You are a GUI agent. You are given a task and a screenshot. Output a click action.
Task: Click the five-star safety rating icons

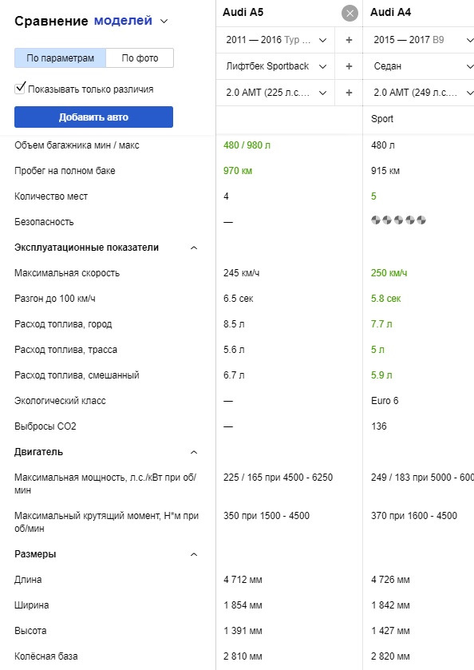[398, 220]
